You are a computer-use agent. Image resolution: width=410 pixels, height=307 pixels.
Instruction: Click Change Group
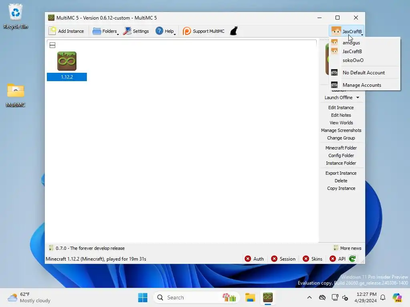point(341,138)
